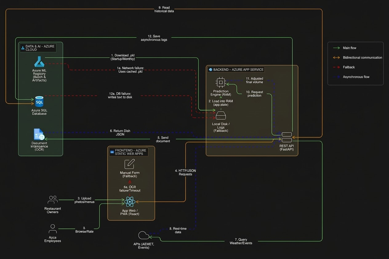
Task: Click the Local Disk logs icon
Action: click(221, 116)
